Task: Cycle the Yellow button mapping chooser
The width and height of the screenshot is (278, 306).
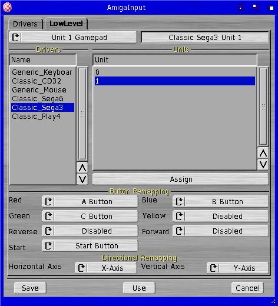Action: [220, 216]
